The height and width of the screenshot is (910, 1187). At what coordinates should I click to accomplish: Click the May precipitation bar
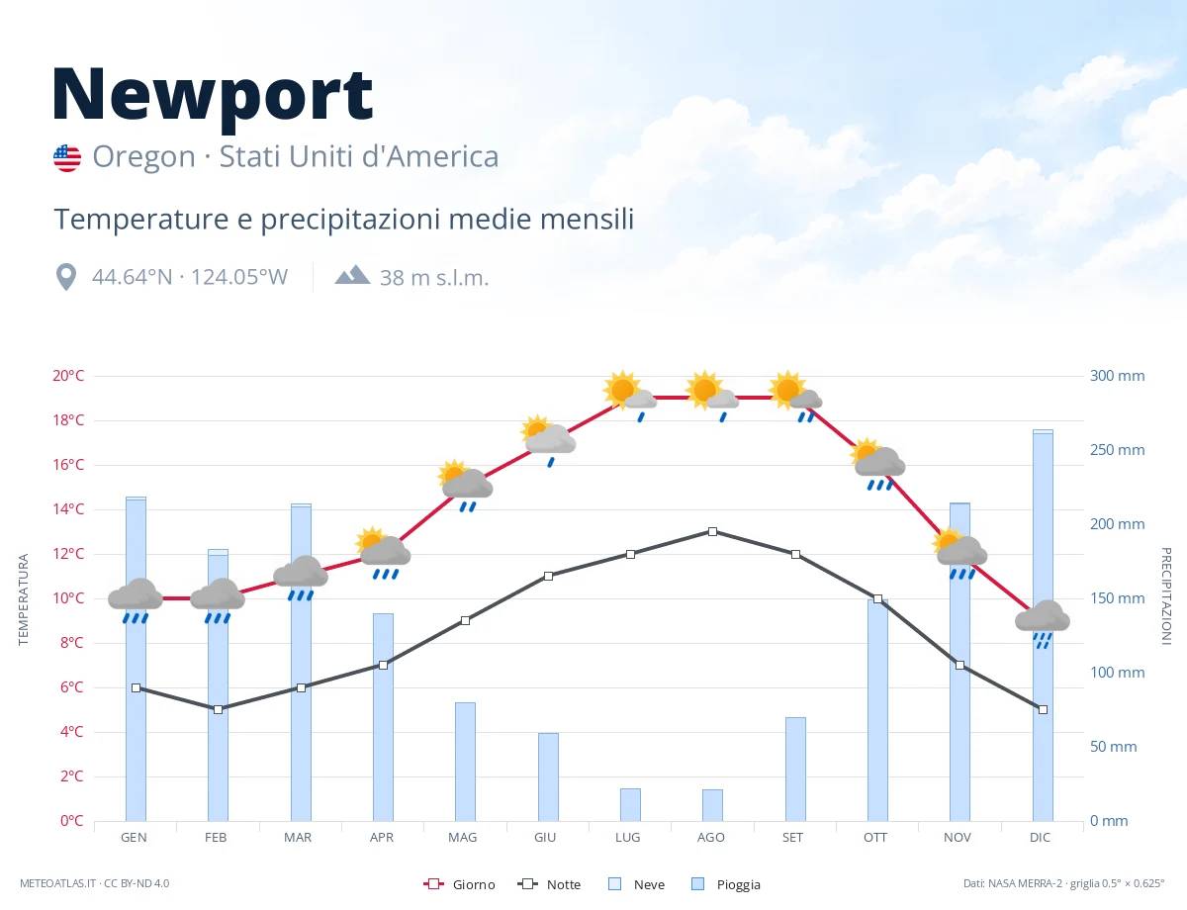click(466, 762)
